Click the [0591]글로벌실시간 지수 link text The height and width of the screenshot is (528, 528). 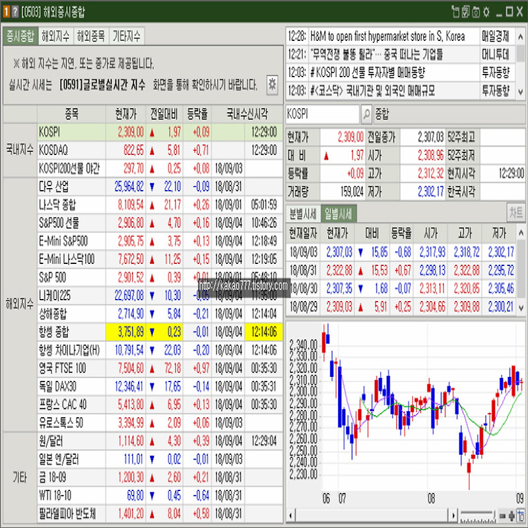(x=102, y=85)
